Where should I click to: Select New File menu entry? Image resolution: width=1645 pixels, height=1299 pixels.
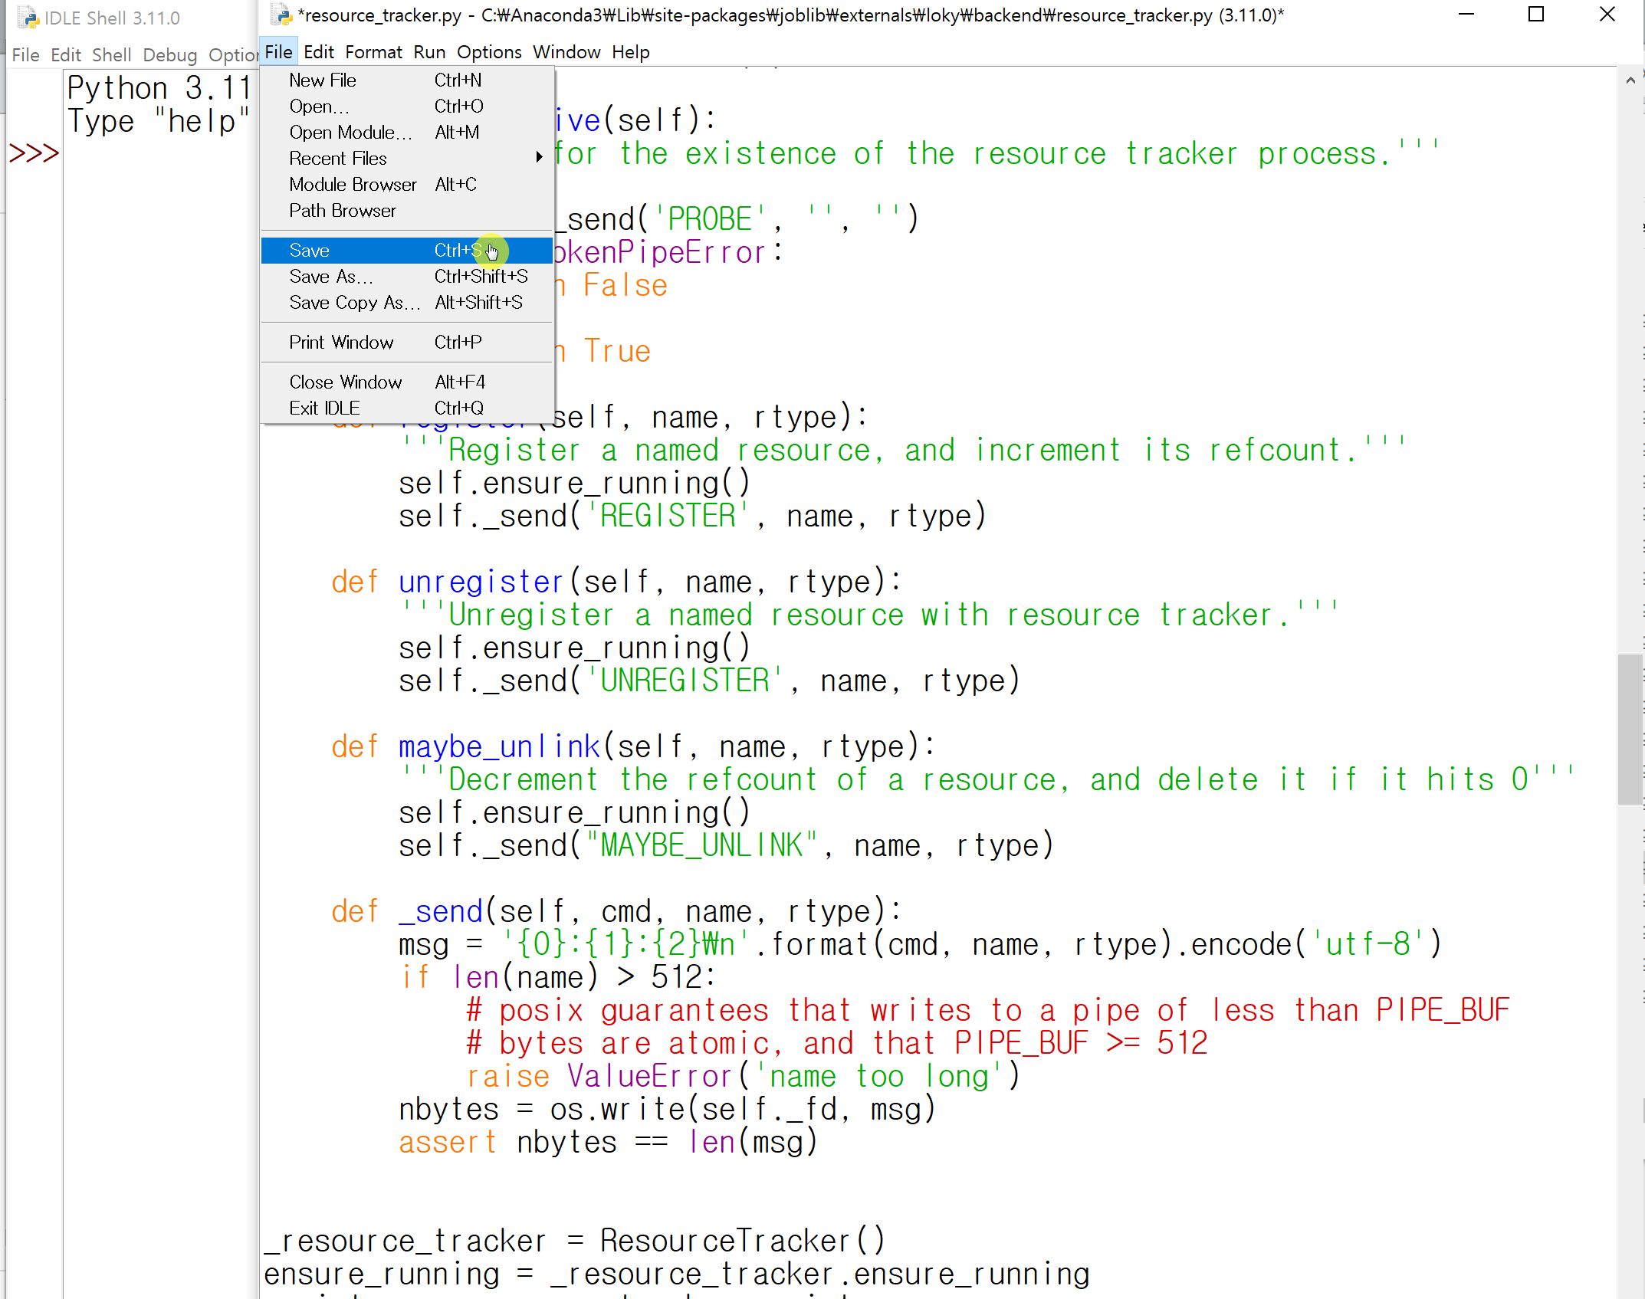[x=323, y=80]
